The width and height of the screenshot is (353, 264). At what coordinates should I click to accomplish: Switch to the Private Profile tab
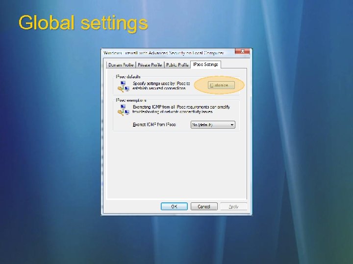click(150, 65)
